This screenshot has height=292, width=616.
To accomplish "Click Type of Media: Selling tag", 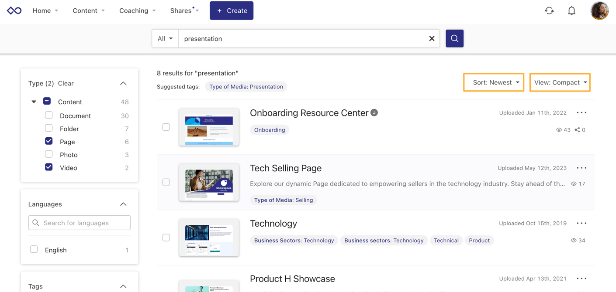I will point(284,200).
